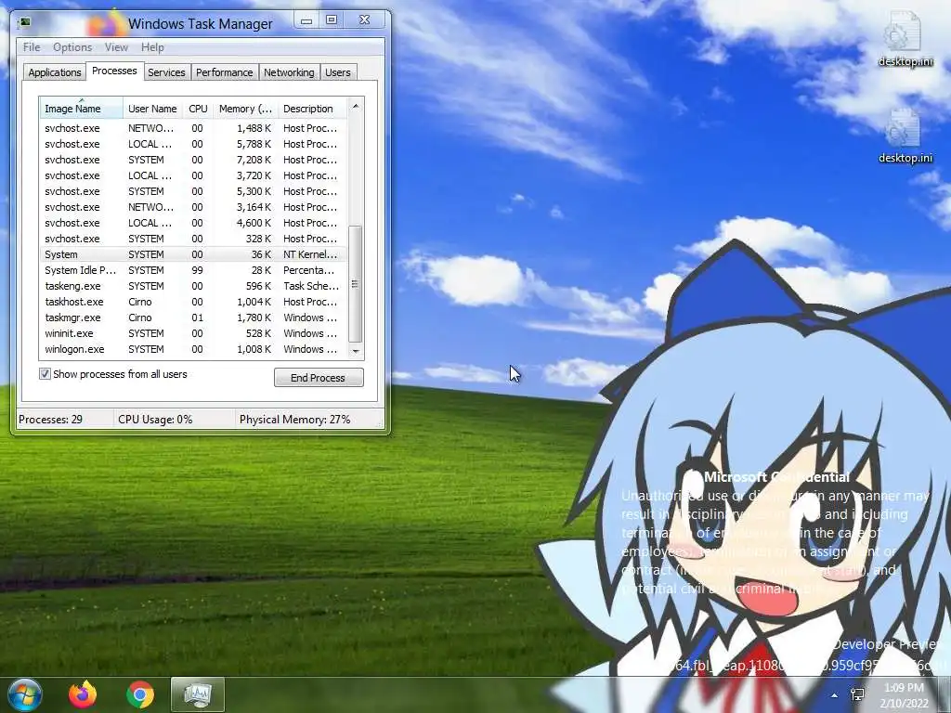This screenshot has height=713, width=951.
Task: Show hidden tray icons arrow
Action: [835, 695]
